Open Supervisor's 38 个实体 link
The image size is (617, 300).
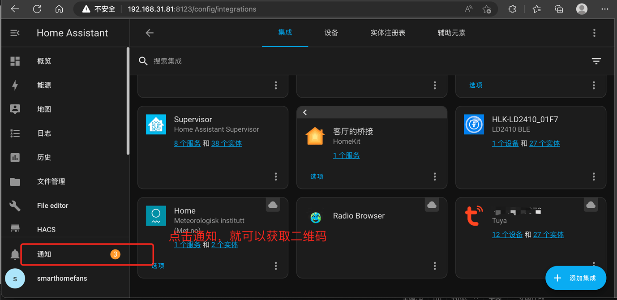click(226, 144)
